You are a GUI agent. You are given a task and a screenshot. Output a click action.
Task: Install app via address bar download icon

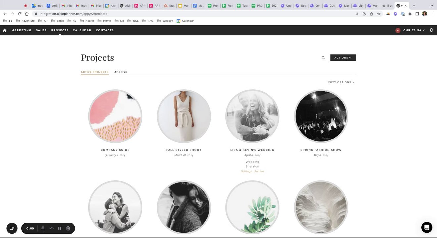[x=364, y=14]
